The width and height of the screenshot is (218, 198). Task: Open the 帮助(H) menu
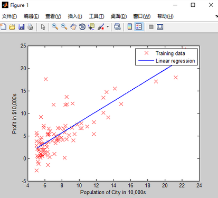[x=165, y=16]
